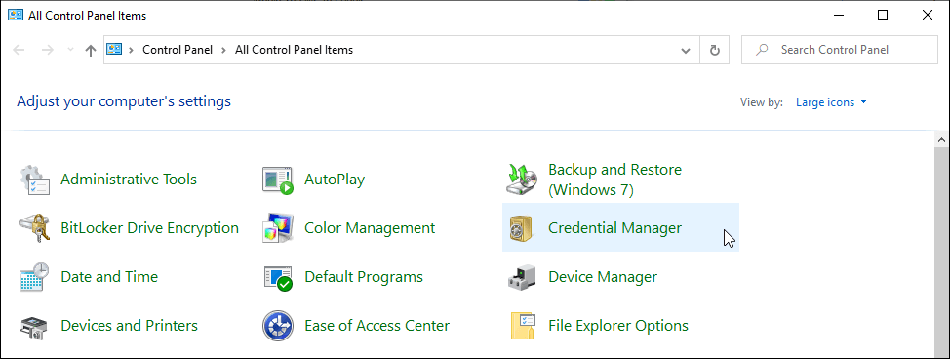The width and height of the screenshot is (950, 359).
Task: Click the address bar Control Panel icon
Action: (x=115, y=49)
